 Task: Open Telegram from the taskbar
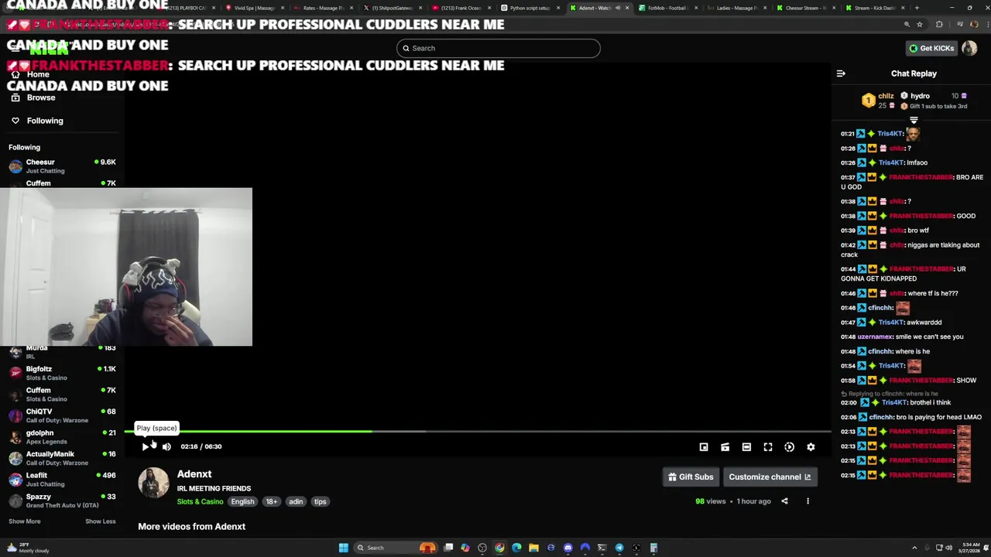pyautogui.click(x=619, y=548)
